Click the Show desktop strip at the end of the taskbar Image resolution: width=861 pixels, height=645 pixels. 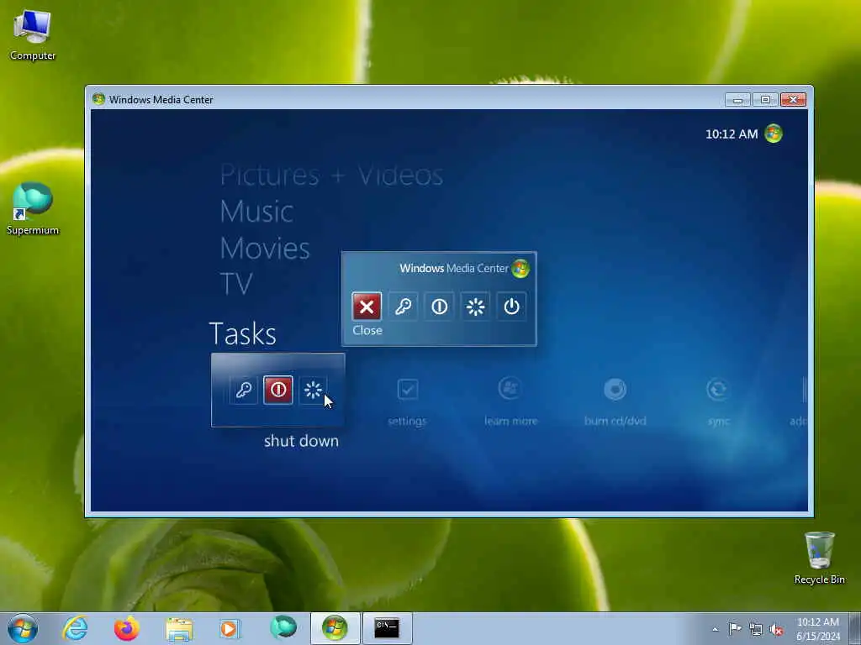click(855, 628)
